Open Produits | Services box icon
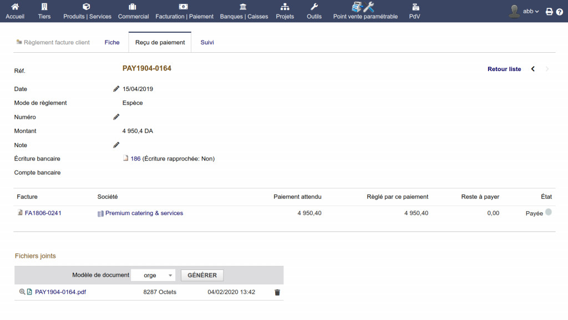Image resolution: width=568 pixels, height=320 pixels. pyautogui.click(x=86, y=7)
